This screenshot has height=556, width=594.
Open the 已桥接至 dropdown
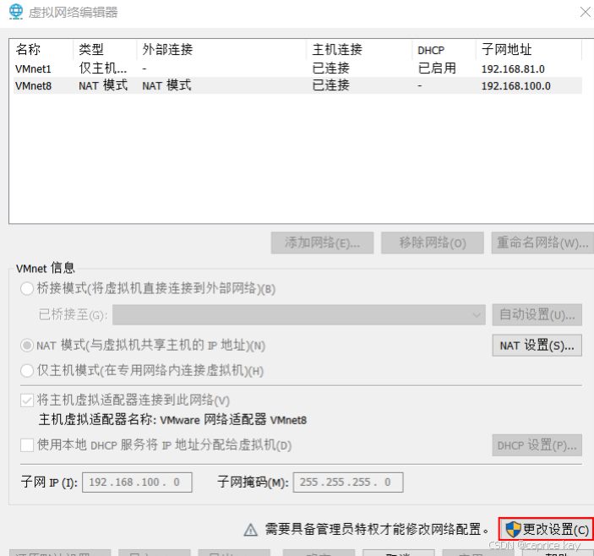pyautogui.click(x=299, y=314)
